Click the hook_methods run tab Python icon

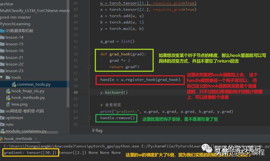point(1,139)
